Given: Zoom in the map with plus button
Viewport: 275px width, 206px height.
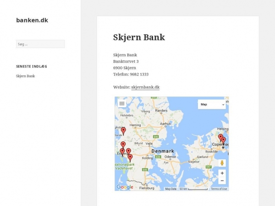Looking at the screenshot, I should click(222, 173).
